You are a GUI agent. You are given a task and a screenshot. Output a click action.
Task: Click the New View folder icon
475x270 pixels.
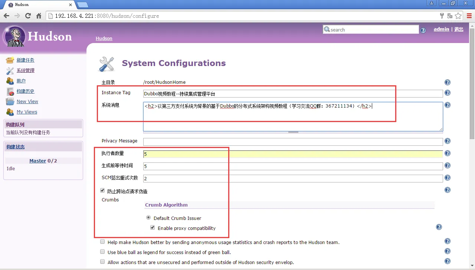coord(10,102)
